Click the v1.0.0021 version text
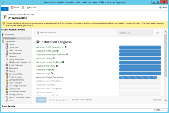The image size is (169, 113). [157, 100]
